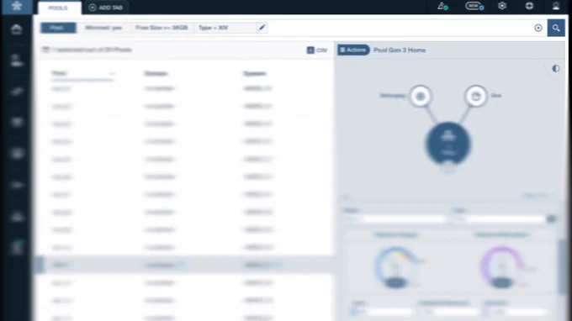Click the Pool Gen 3 Home title

click(400, 50)
